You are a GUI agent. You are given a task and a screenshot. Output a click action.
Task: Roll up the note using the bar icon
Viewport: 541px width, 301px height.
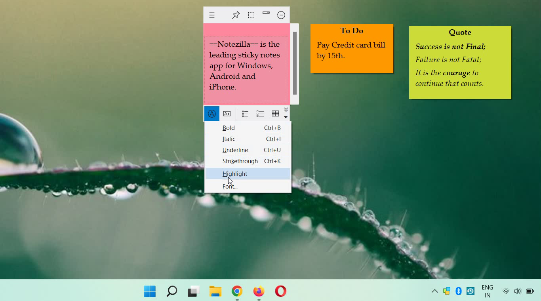(266, 13)
